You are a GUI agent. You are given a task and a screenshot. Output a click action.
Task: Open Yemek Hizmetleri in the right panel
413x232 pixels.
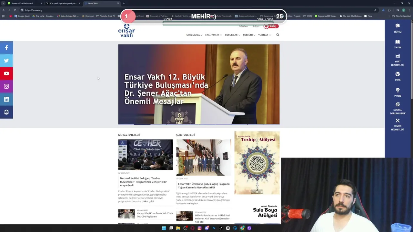coord(398,125)
